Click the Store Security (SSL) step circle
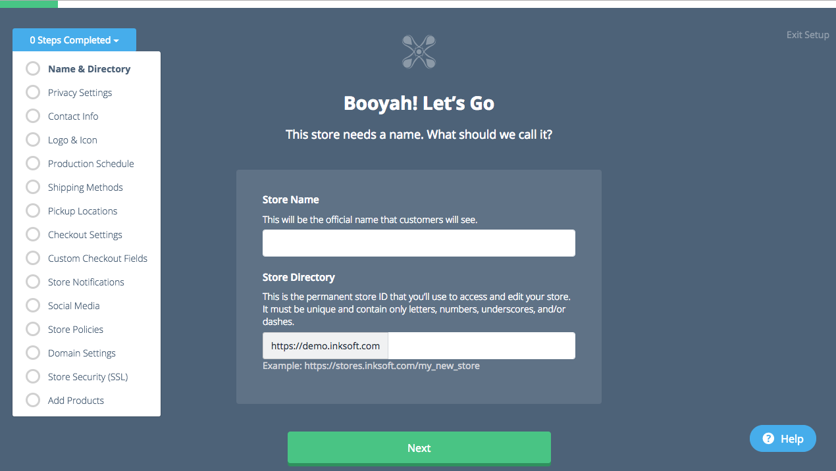836x471 pixels. 33,376
